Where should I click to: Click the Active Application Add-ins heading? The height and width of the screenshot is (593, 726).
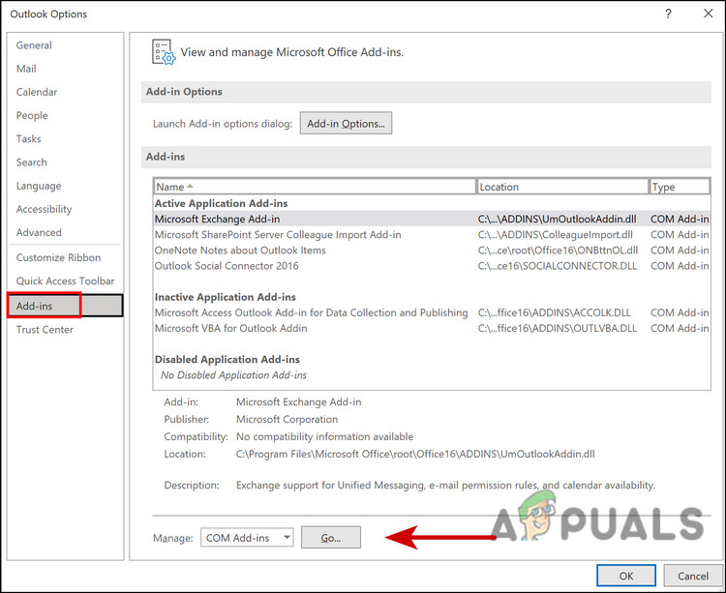coord(221,203)
